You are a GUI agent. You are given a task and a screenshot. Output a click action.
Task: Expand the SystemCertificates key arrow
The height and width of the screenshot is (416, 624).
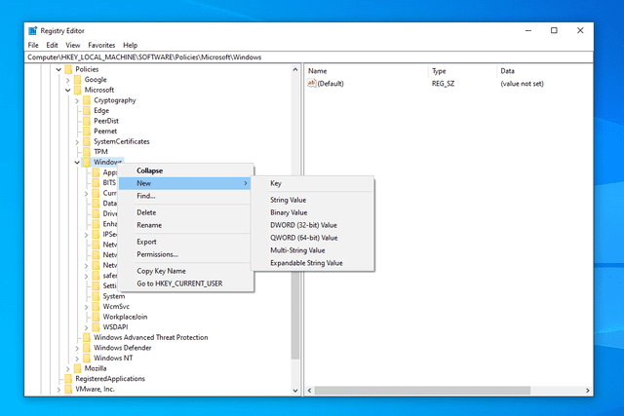click(x=77, y=142)
